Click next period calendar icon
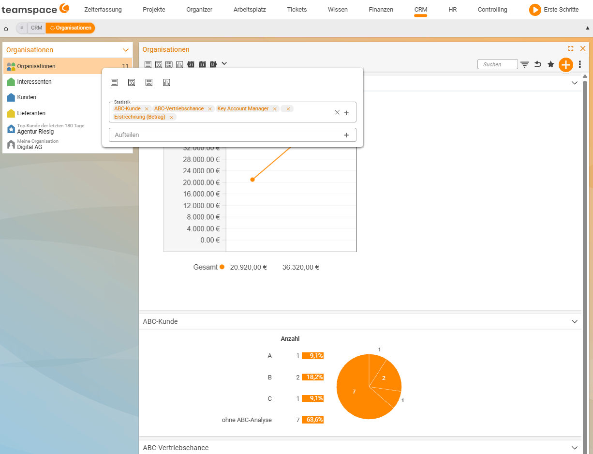 (213, 64)
